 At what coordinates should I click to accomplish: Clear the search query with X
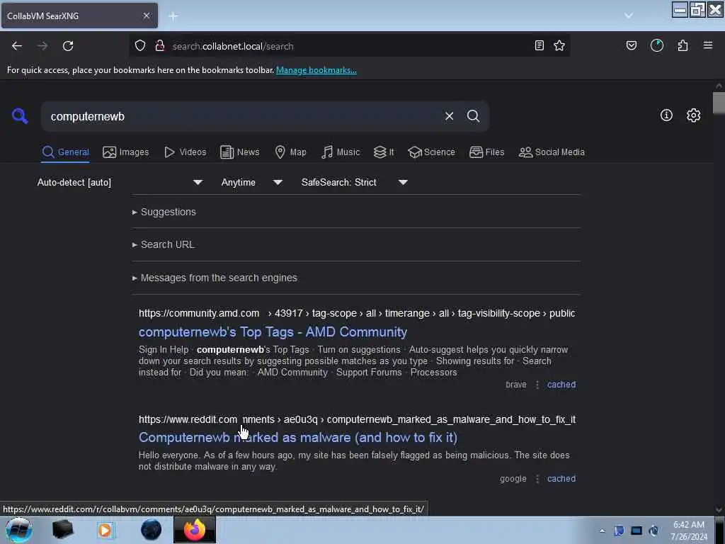point(449,116)
